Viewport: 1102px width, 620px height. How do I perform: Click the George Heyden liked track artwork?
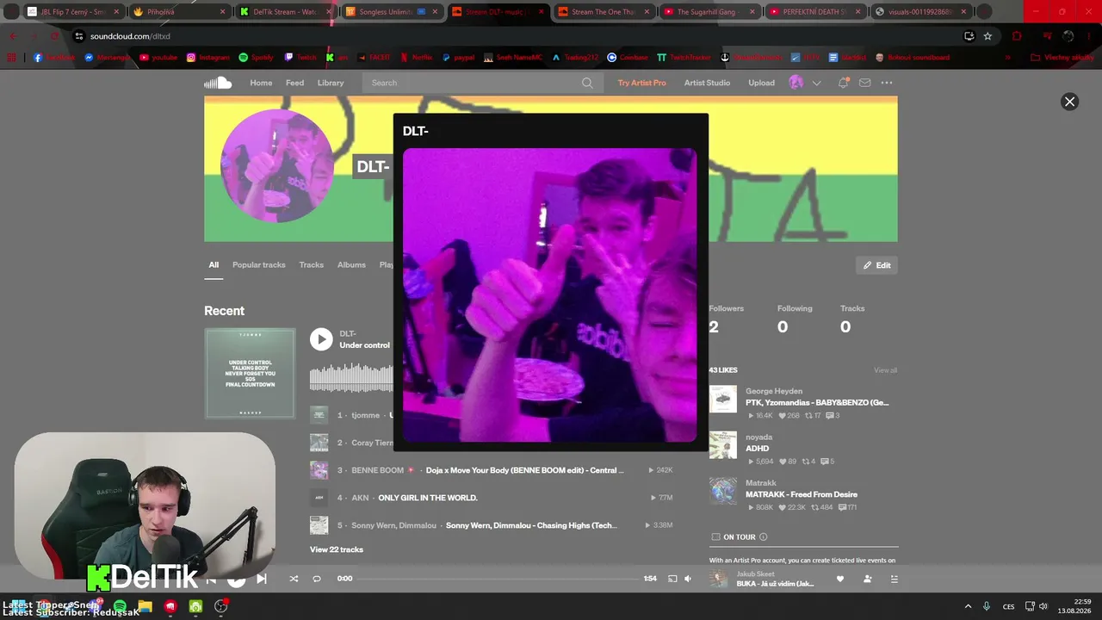[x=723, y=399]
